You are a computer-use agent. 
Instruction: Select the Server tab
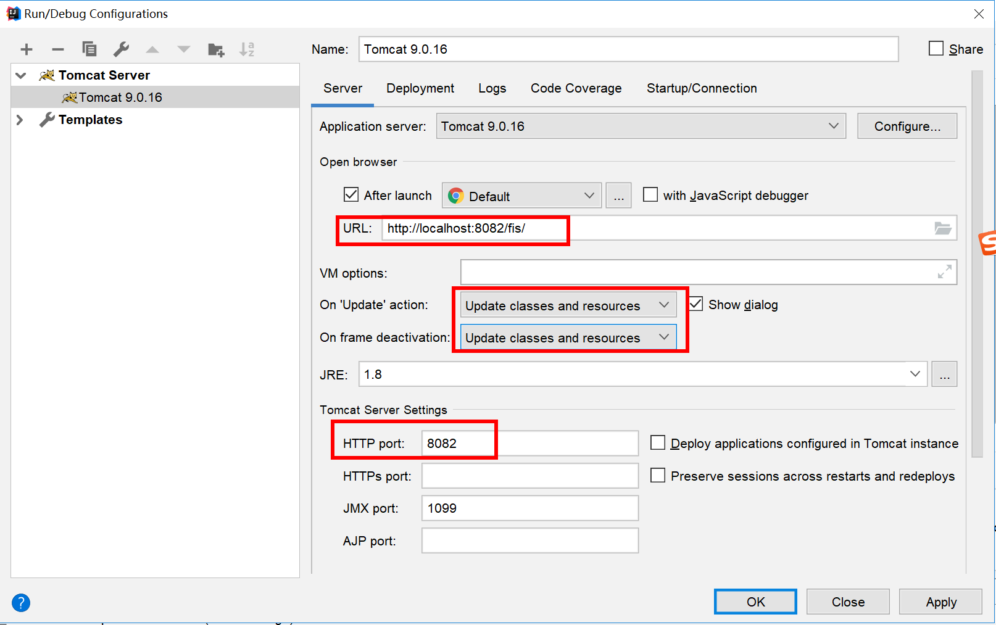tap(342, 88)
